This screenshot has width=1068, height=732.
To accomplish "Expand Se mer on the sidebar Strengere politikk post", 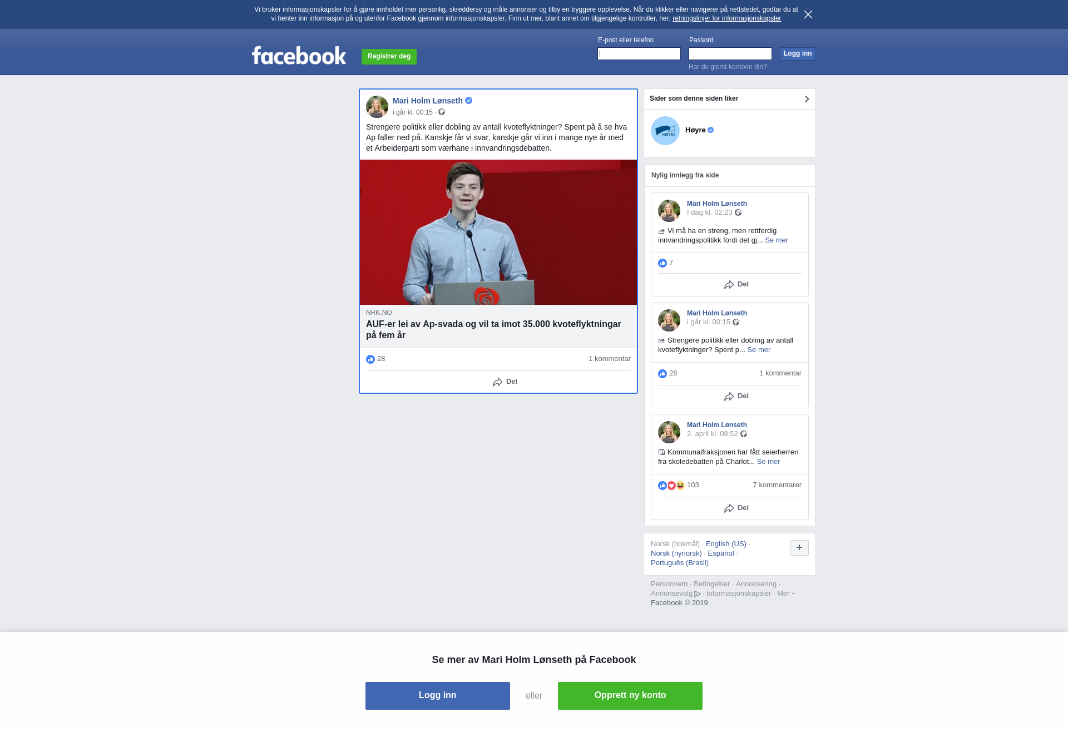I will (759, 350).
